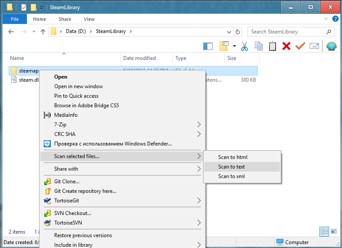Switch to the Home ribbon tab

(39, 19)
